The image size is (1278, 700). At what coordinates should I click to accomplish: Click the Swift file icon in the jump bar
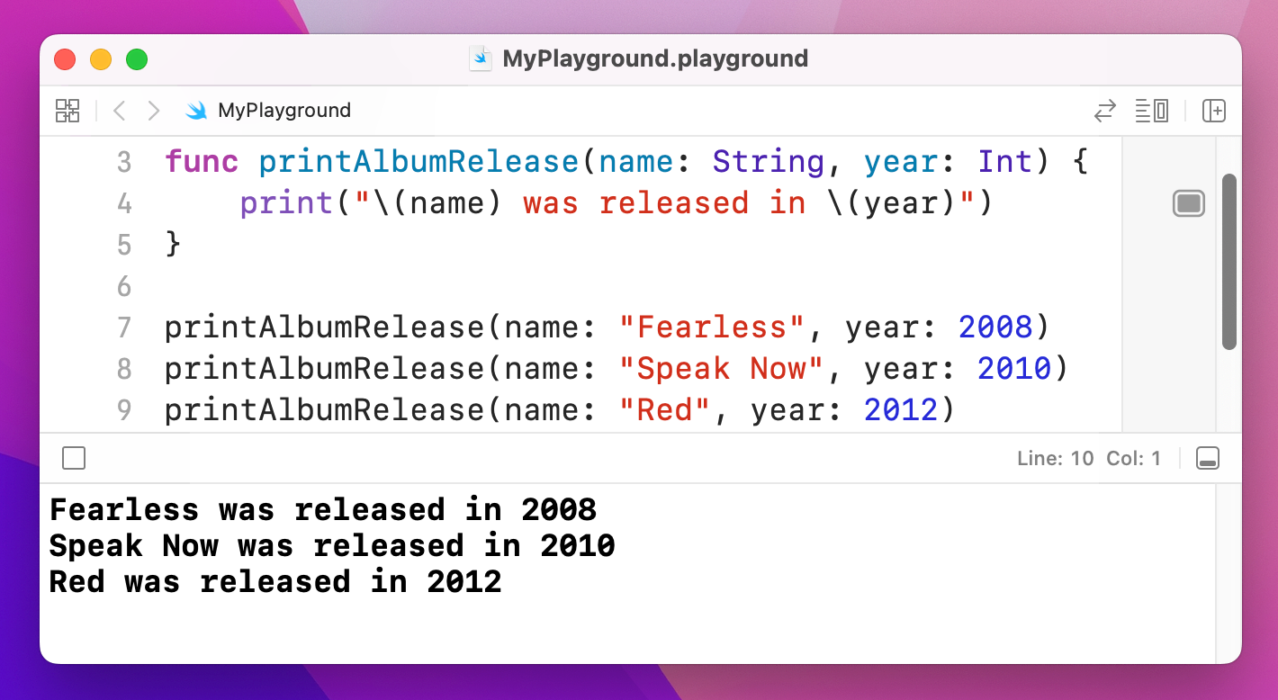(196, 110)
